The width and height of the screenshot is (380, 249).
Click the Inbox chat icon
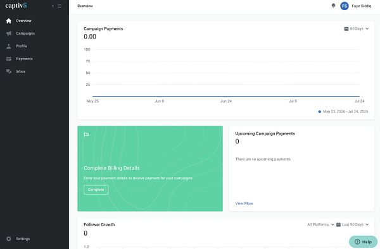click(x=9, y=71)
